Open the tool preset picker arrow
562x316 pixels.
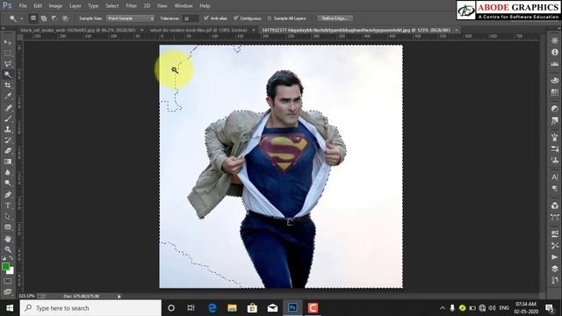21,18
